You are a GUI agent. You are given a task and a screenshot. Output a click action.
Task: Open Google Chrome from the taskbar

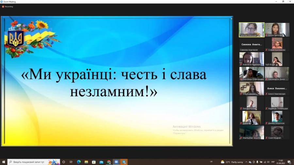tap(109, 162)
